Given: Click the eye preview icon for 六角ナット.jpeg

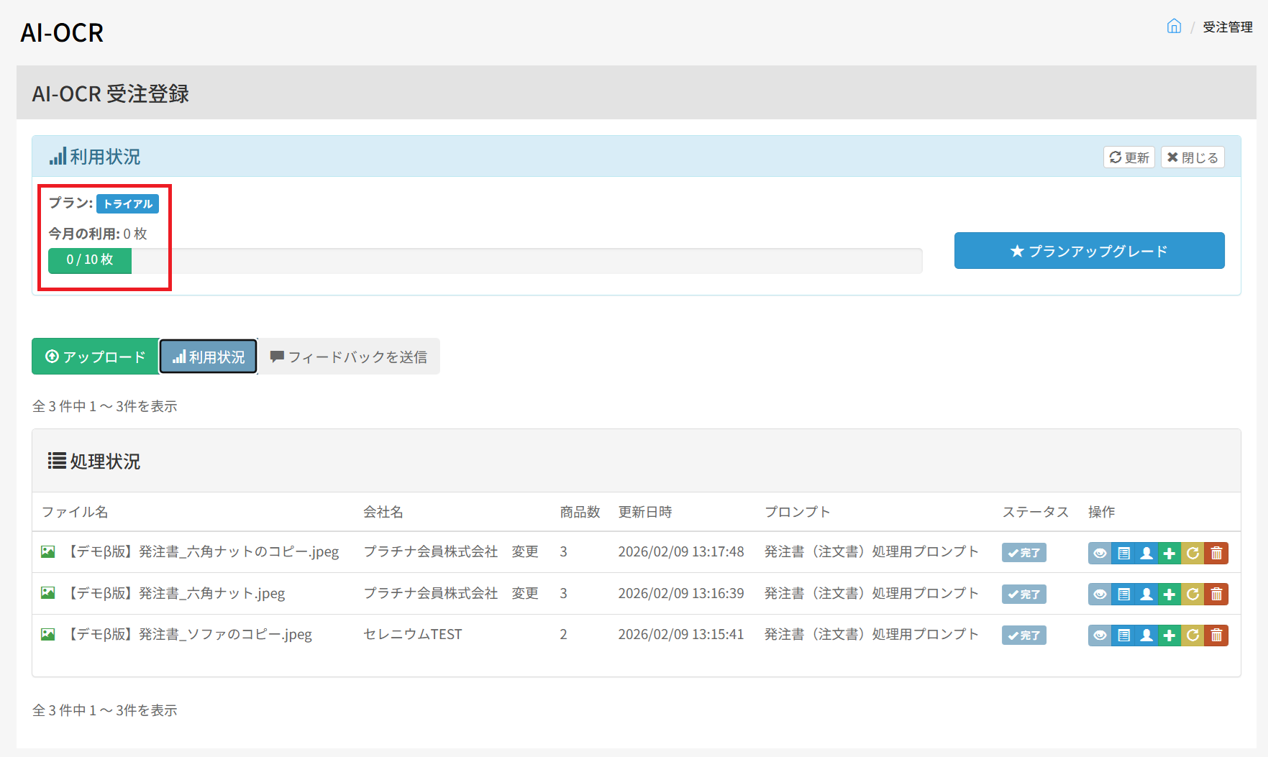Looking at the screenshot, I should (x=1100, y=595).
